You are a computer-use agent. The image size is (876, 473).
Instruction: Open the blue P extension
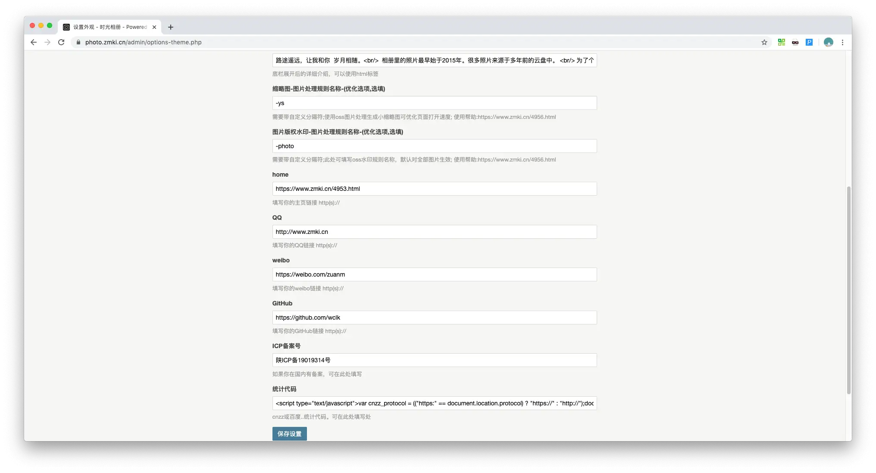pyautogui.click(x=809, y=42)
